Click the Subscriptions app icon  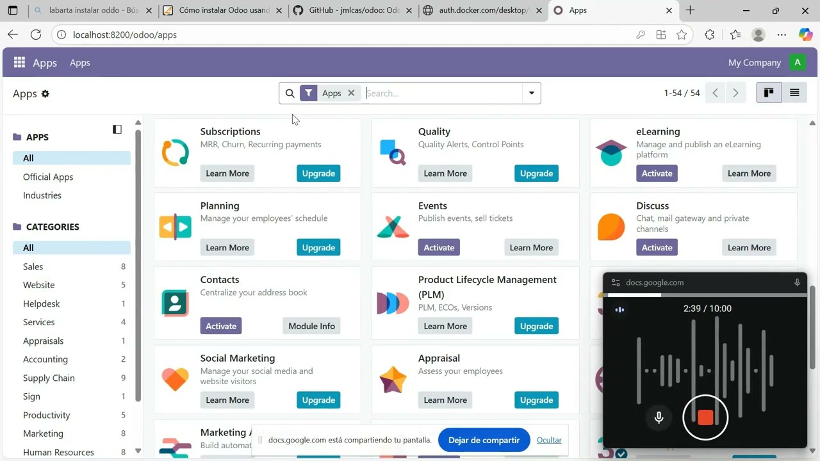coord(175,152)
